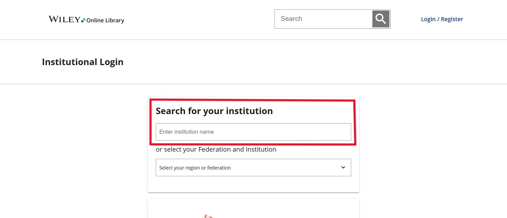Click the word 'Register' in the header

tap(452, 19)
